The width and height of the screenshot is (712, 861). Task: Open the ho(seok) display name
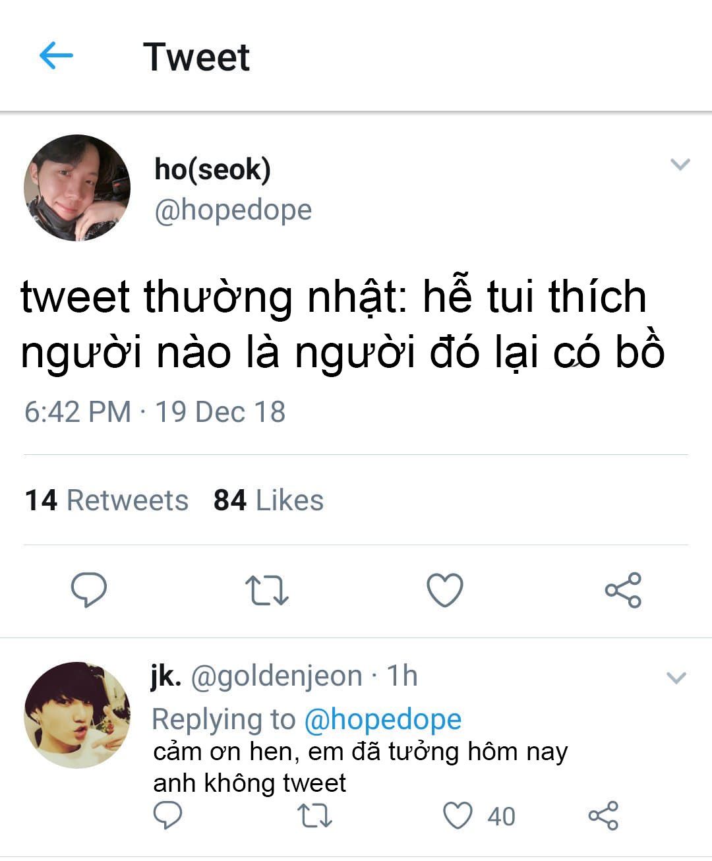[x=212, y=169]
